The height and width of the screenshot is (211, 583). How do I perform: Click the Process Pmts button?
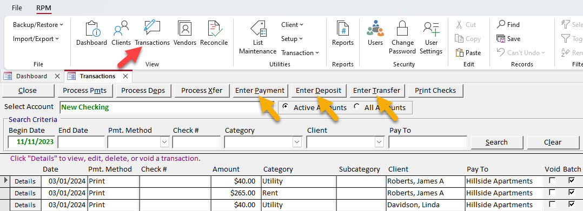[85, 91]
